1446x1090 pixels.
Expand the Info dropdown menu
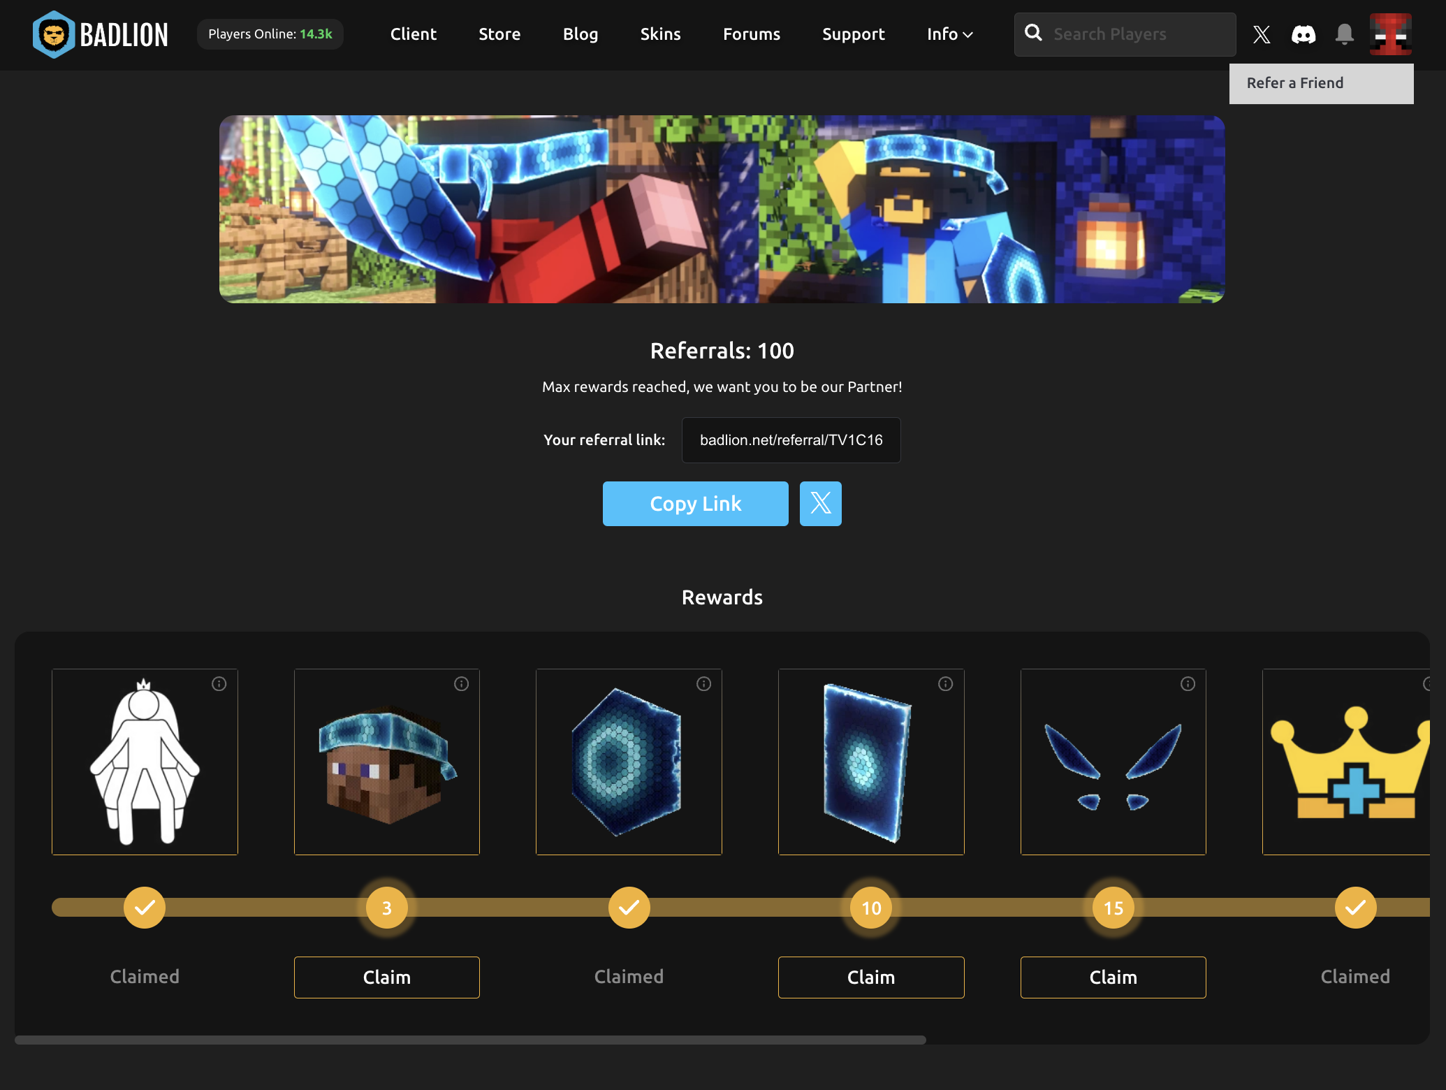click(x=949, y=34)
